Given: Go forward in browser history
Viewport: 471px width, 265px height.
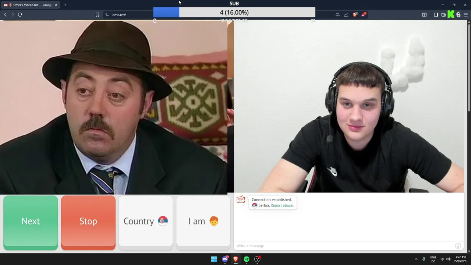Looking at the screenshot, I should pyautogui.click(x=13, y=15).
